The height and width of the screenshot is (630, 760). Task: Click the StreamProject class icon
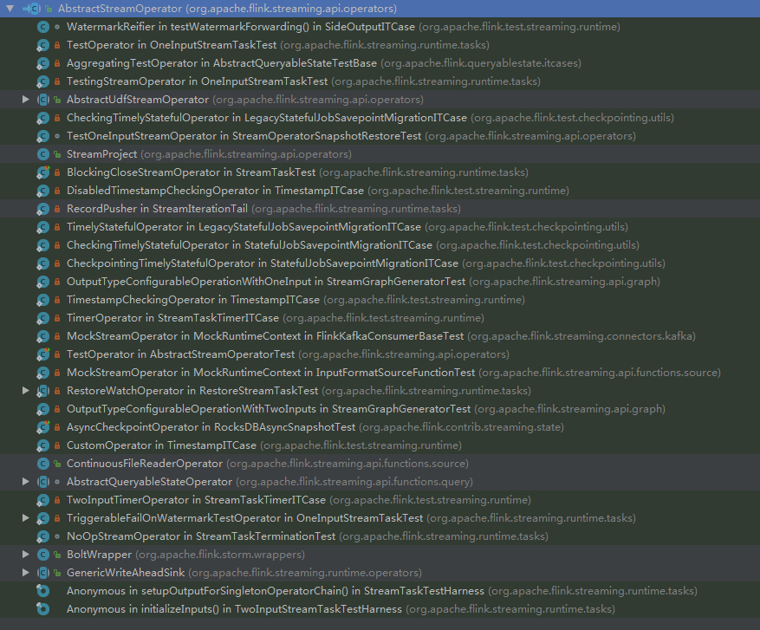43,154
